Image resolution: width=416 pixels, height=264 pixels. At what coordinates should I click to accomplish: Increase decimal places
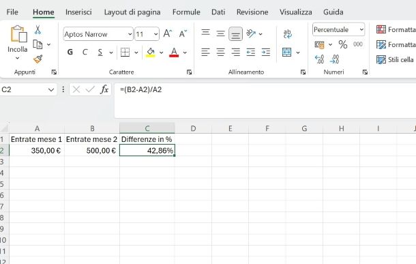319,59
